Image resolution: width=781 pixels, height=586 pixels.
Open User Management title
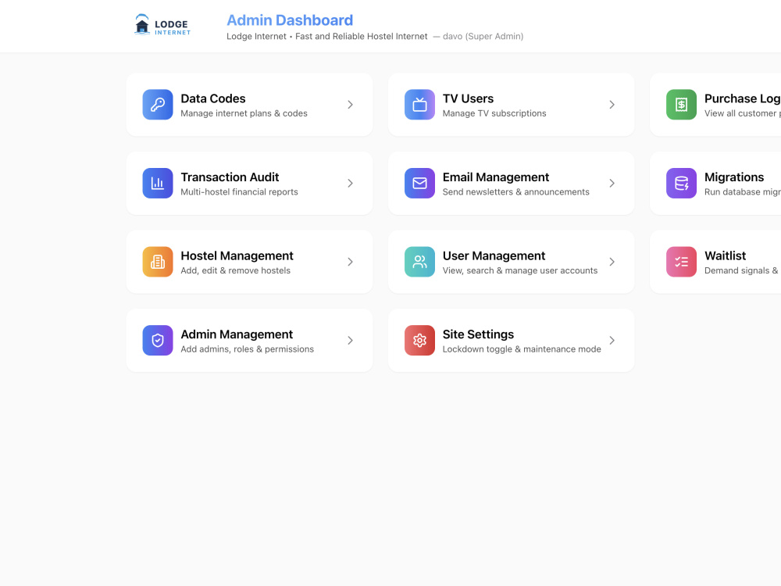coord(494,256)
